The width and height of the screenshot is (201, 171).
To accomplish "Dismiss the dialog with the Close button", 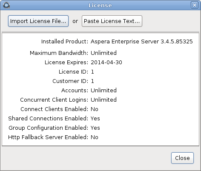I will 182,158.
